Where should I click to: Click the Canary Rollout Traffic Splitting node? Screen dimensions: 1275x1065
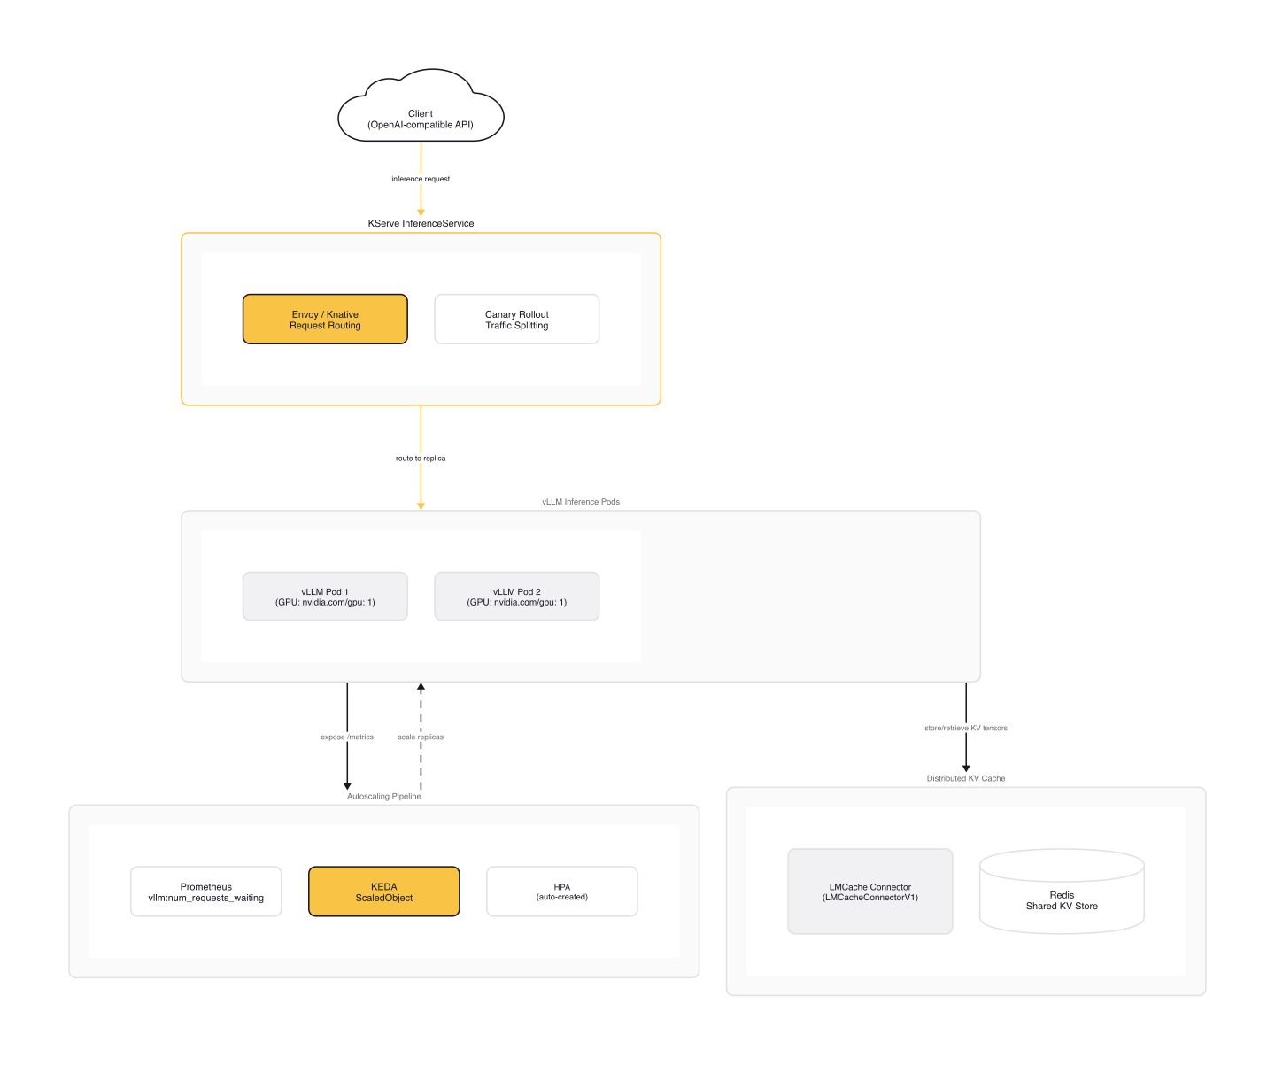pos(516,319)
